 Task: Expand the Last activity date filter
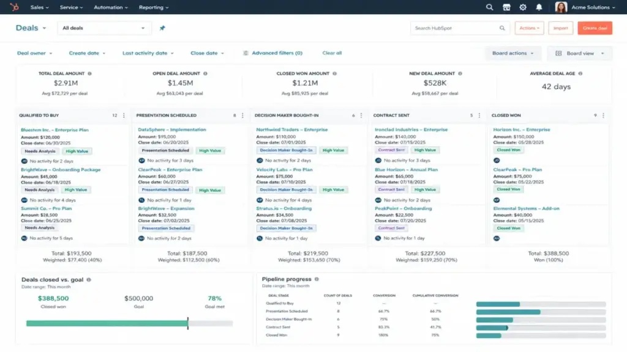[148, 53]
